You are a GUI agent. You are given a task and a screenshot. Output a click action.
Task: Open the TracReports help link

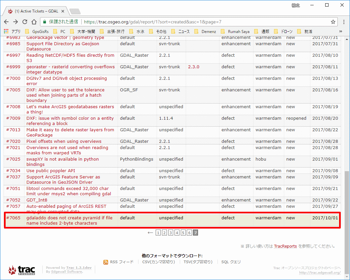click(x=286, y=246)
